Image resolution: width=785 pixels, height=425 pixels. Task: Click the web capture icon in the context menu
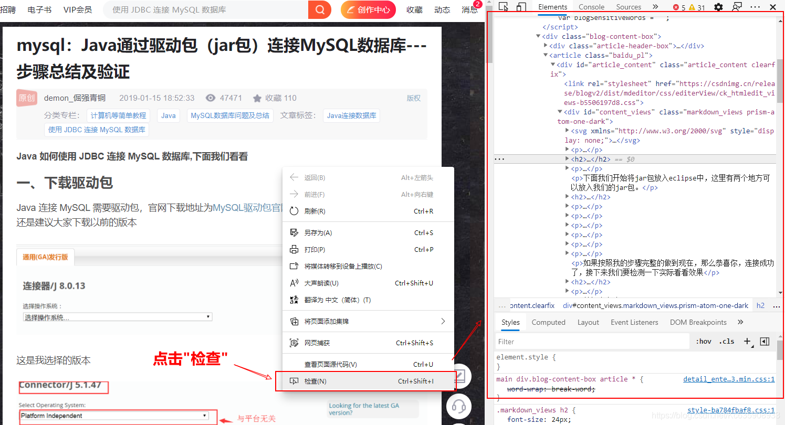294,343
